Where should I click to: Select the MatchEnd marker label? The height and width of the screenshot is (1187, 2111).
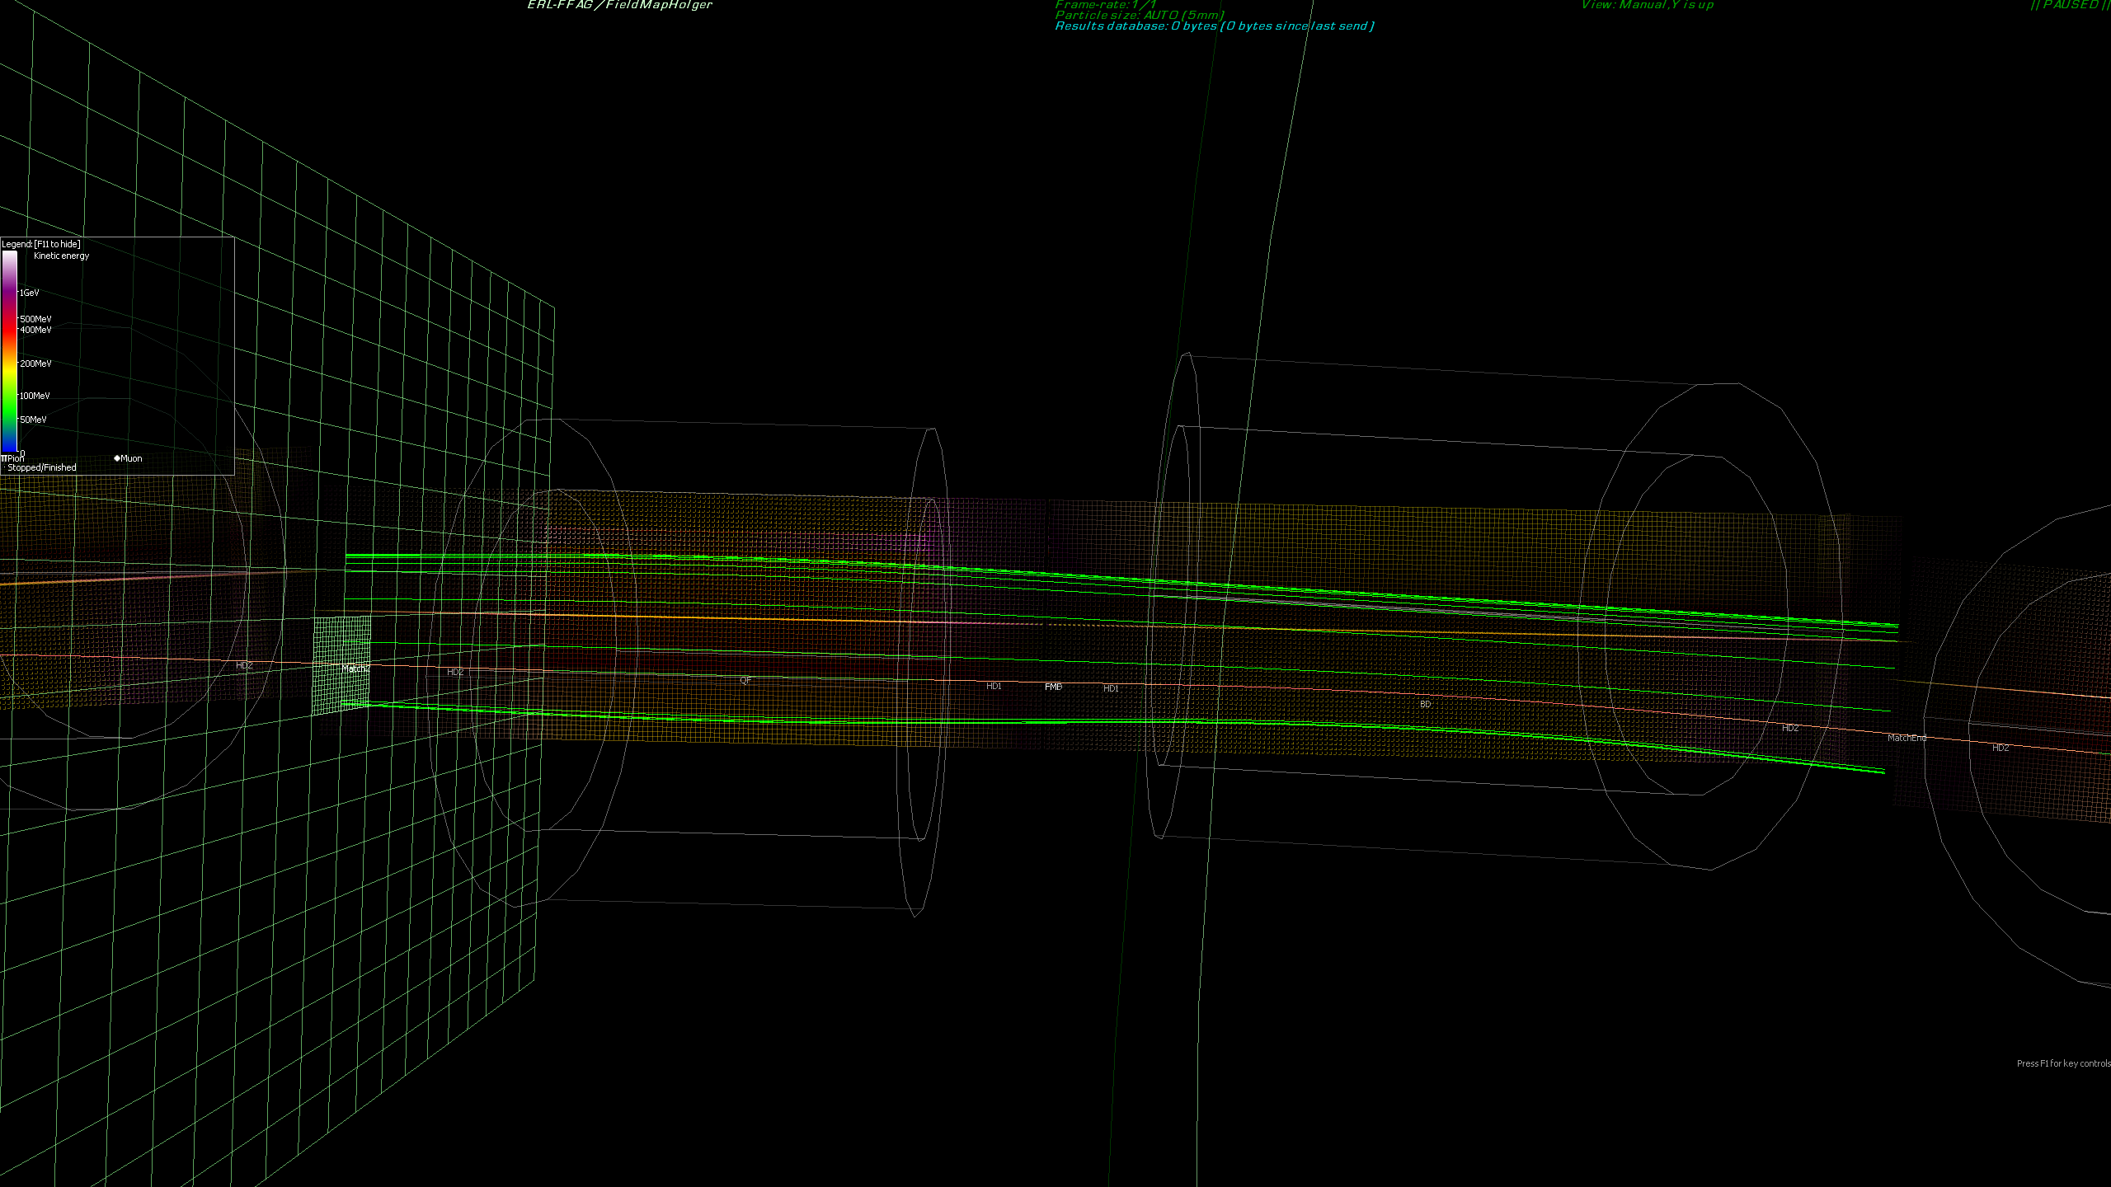(1906, 738)
